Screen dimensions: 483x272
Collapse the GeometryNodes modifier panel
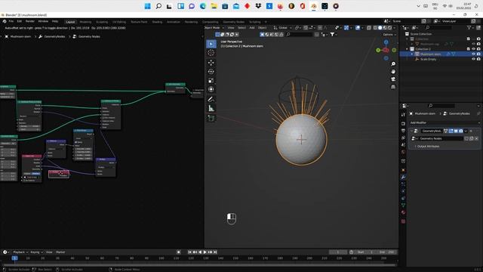click(x=411, y=131)
